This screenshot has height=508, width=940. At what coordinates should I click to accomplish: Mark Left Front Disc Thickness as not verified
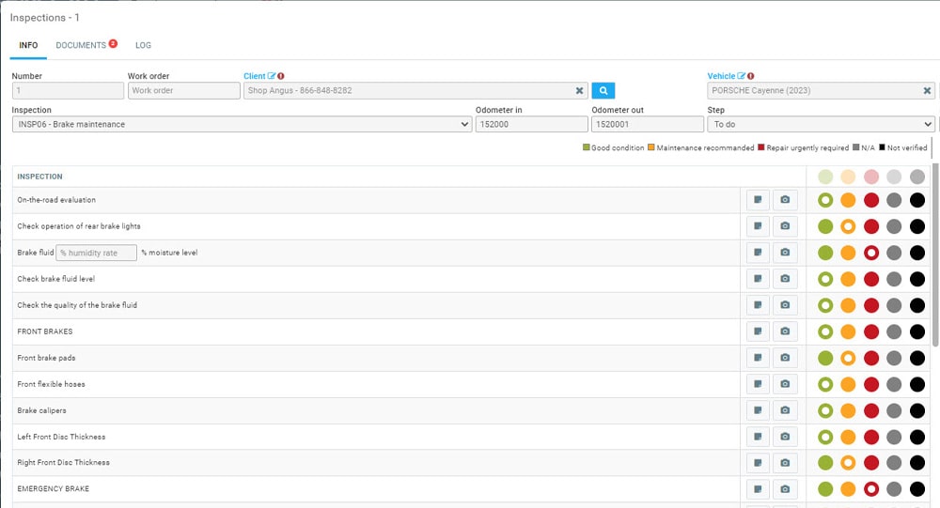(x=917, y=437)
